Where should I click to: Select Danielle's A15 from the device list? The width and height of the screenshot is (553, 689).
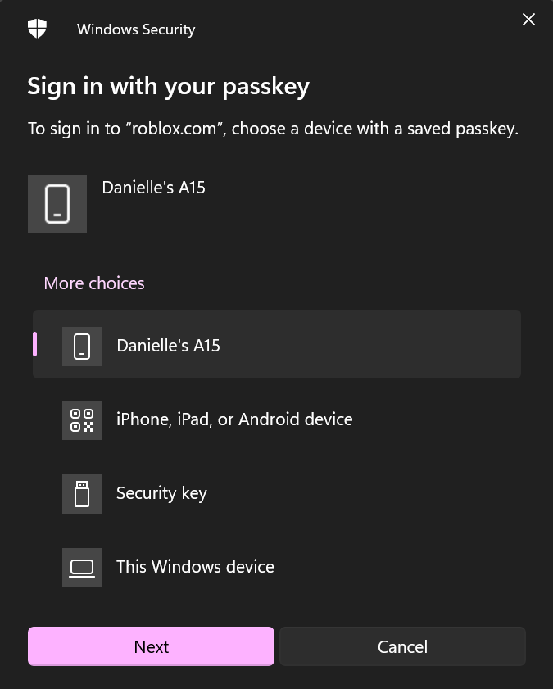(168, 346)
